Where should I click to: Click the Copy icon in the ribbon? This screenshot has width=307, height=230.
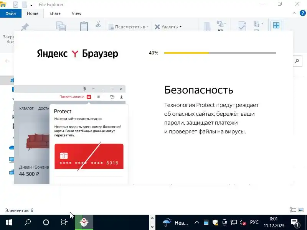(x=61, y=26)
